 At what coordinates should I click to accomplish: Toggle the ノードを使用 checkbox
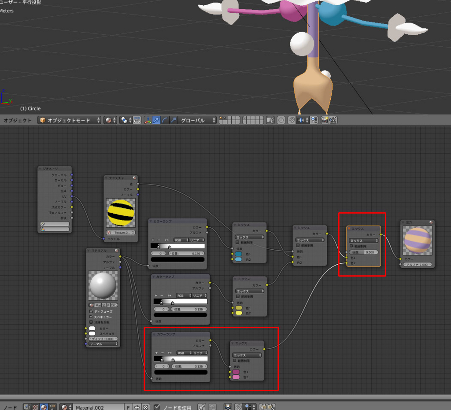[157, 407]
